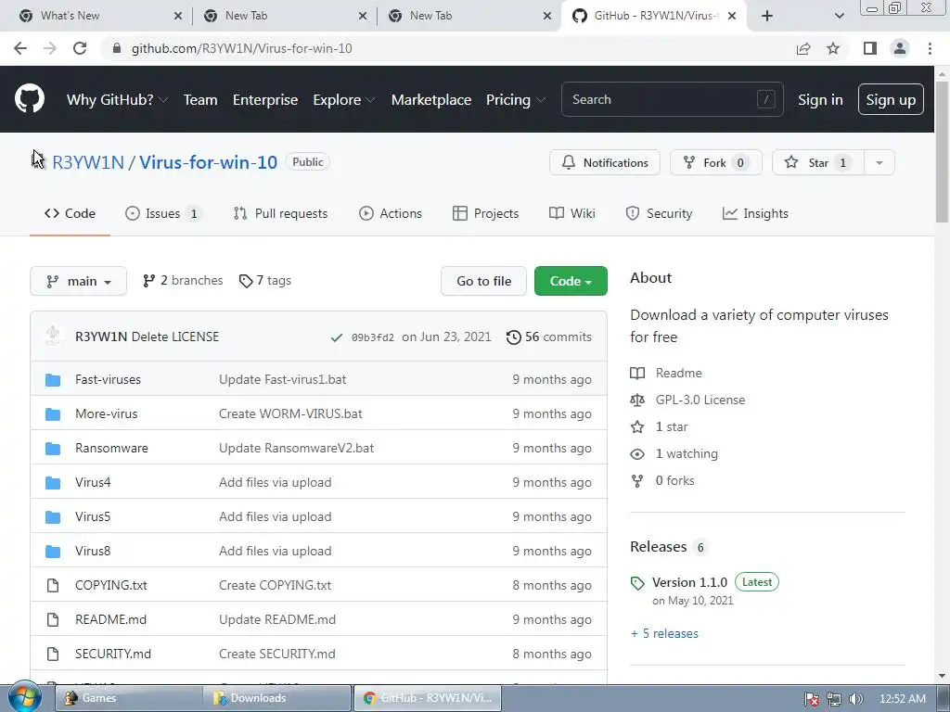
Task: Click the license scale icon
Action: click(637, 400)
